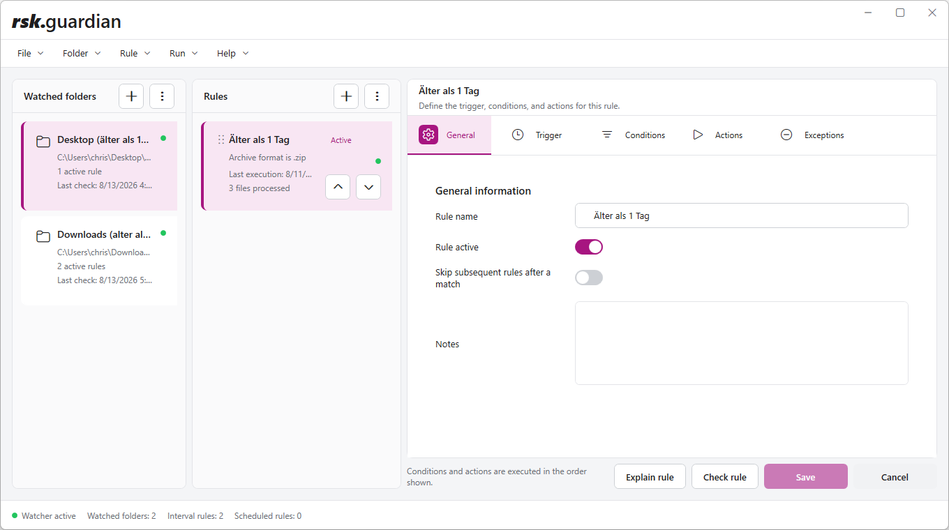The height and width of the screenshot is (530, 949).
Task: Open the Rule menu
Action: coord(135,53)
